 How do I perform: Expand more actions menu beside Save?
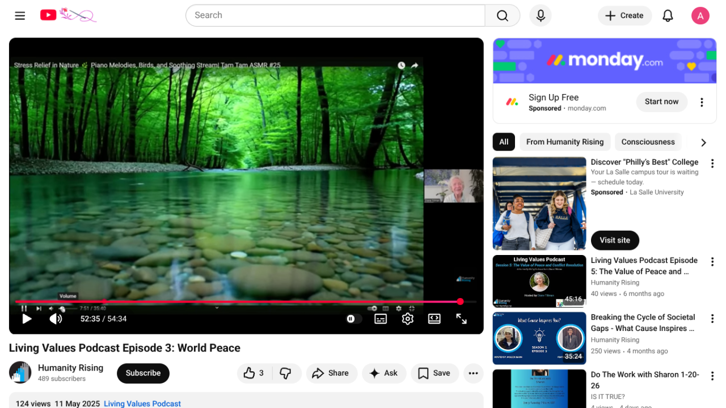(x=473, y=373)
